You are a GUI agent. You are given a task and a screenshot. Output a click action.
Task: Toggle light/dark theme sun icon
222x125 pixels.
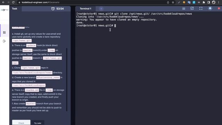(x=210, y=8)
